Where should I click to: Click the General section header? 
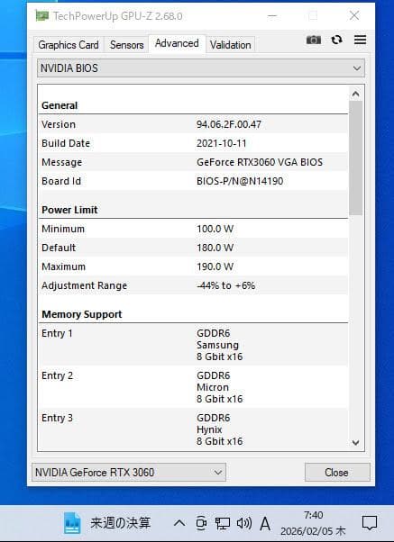tap(60, 105)
